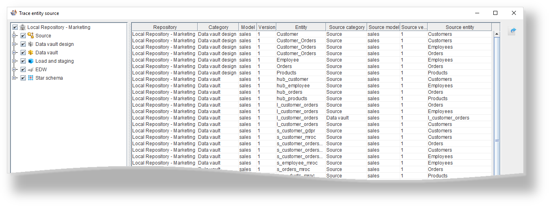Expand the Load and staging node

[15, 61]
